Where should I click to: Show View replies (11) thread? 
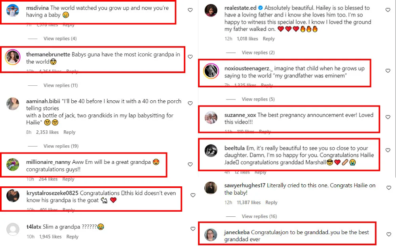(x=61, y=85)
